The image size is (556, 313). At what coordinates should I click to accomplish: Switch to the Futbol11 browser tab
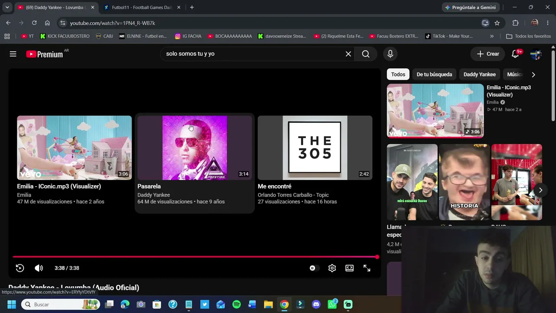point(142,7)
